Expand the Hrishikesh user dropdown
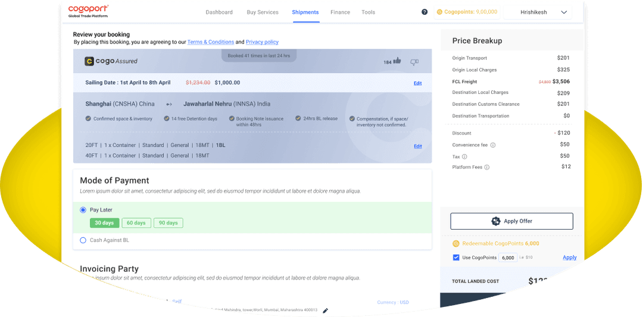Screen dimensions: 643x317 click(564, 12)
